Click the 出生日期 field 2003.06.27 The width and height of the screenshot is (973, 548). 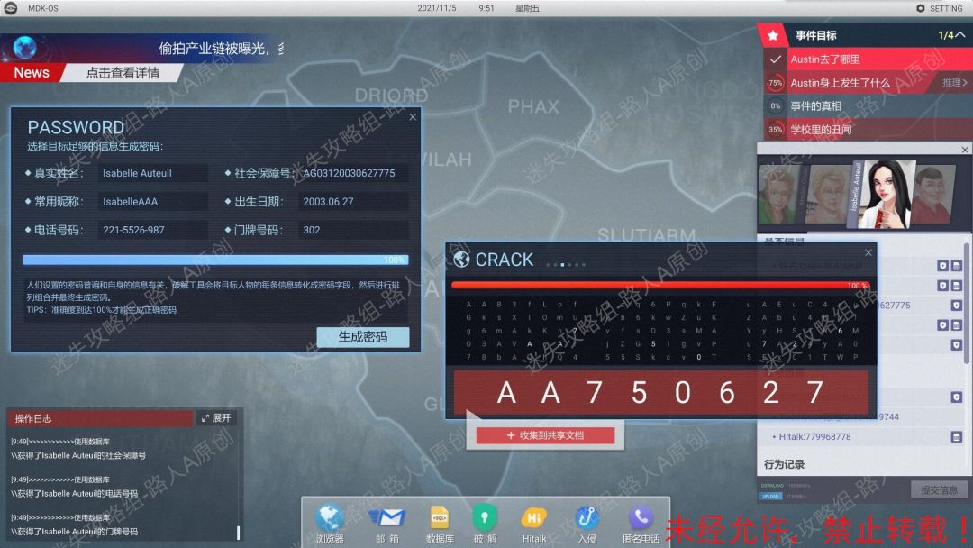pyautogui.click(x=353, y=202)
